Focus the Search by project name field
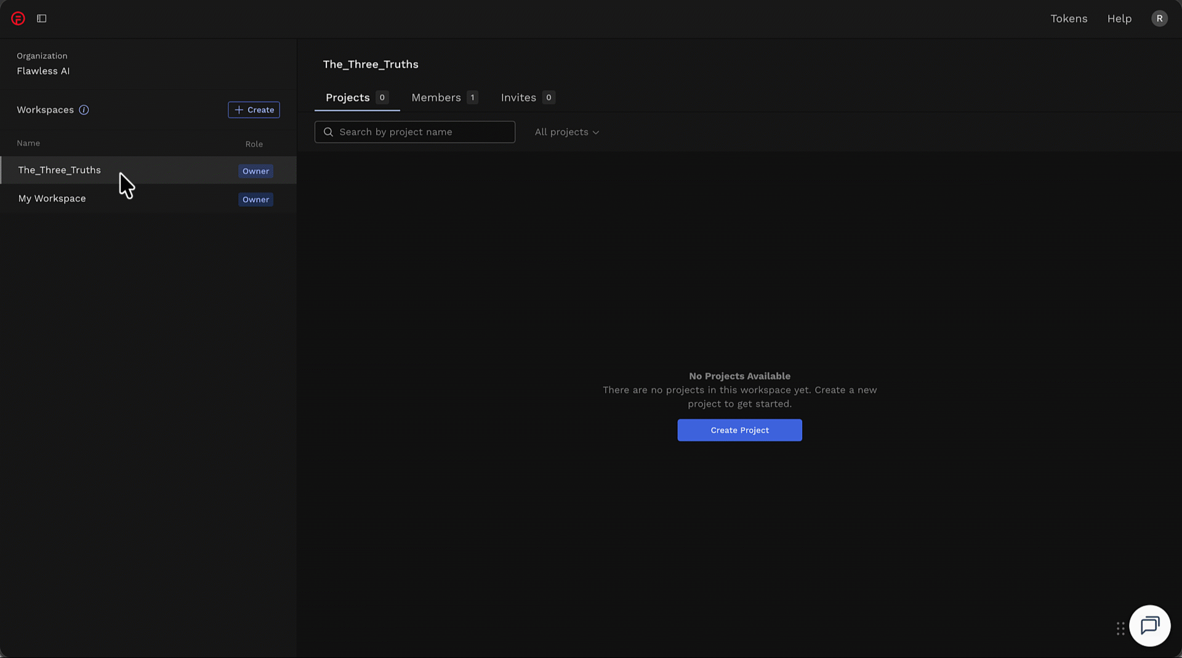 click(x=414, y=132)
